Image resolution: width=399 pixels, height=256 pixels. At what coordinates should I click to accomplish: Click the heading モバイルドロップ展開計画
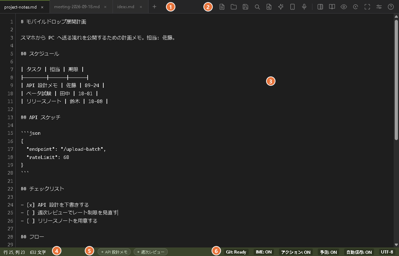(53, 22)
